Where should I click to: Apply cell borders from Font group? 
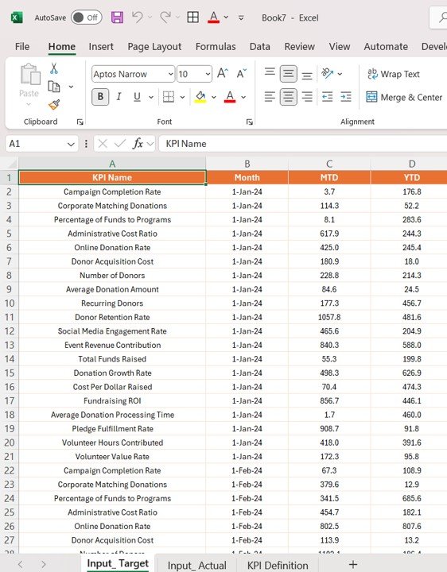tap(169, 97)
